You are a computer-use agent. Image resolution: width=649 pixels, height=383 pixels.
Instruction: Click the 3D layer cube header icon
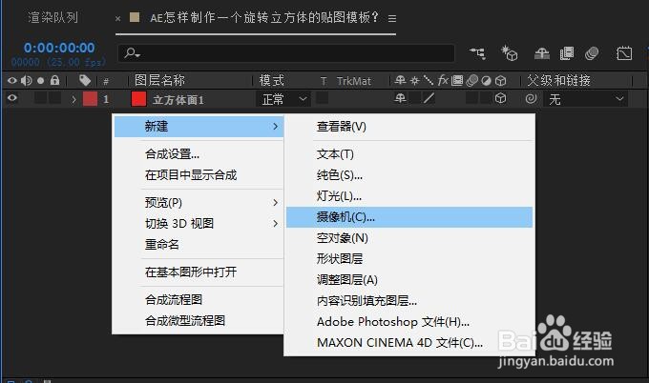point(501,81)
